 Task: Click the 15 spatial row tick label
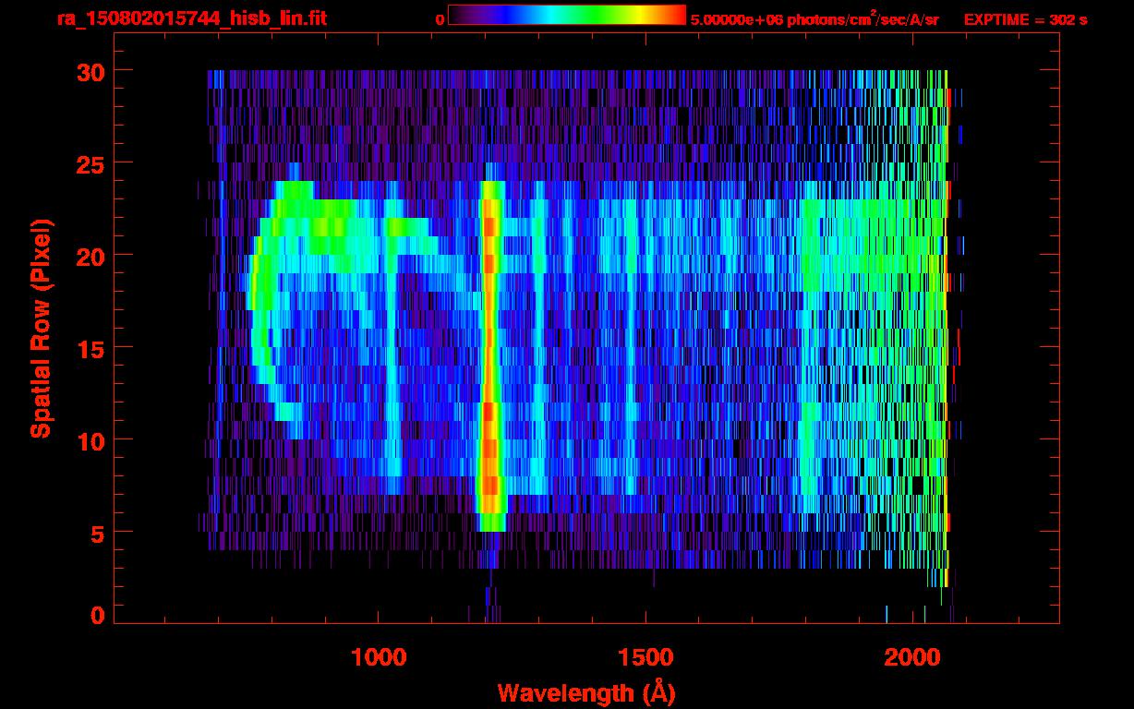[x=91, y=348]
